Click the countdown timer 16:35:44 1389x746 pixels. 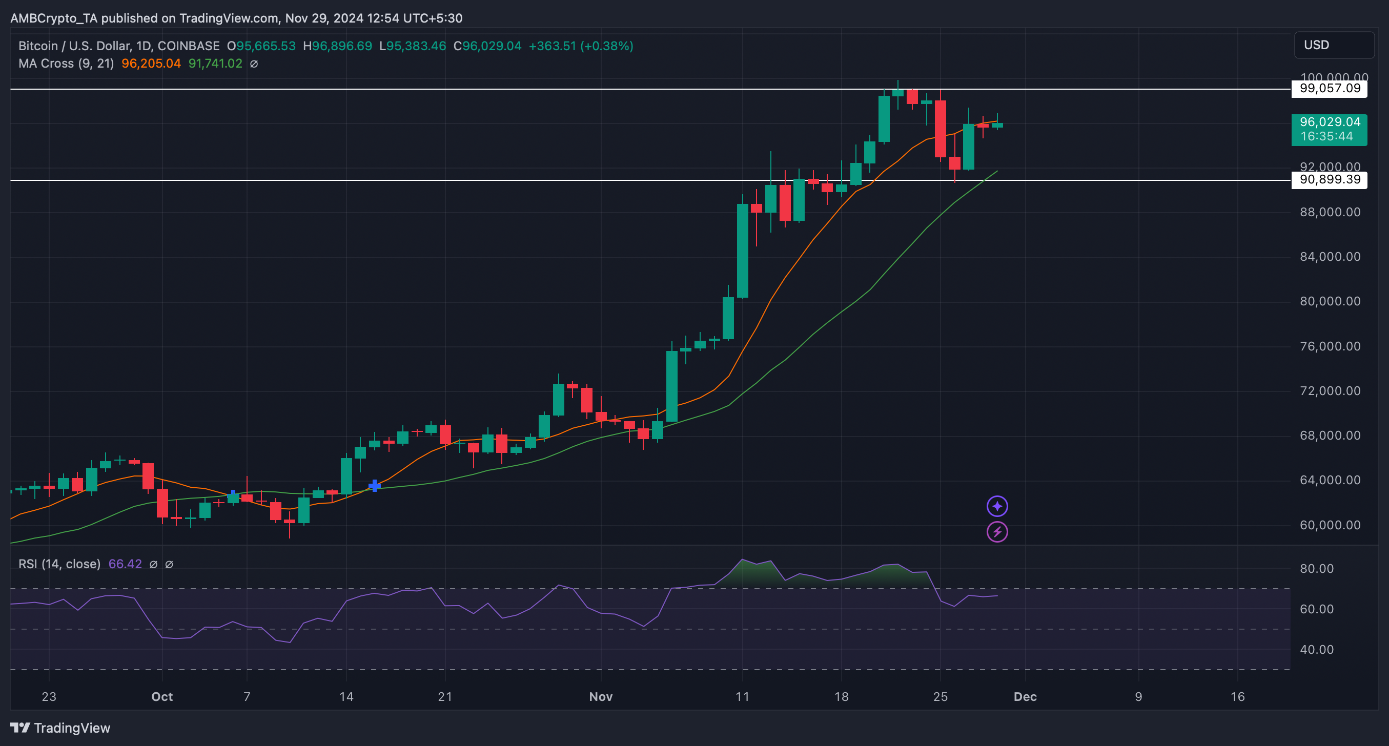1326,136
